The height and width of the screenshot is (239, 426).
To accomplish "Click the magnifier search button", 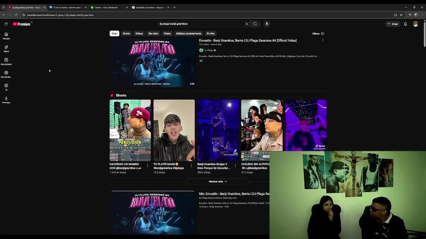I will pos(255,24).
